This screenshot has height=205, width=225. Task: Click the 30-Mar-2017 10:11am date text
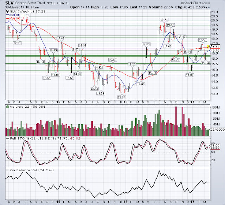click(x=22, y=7)
